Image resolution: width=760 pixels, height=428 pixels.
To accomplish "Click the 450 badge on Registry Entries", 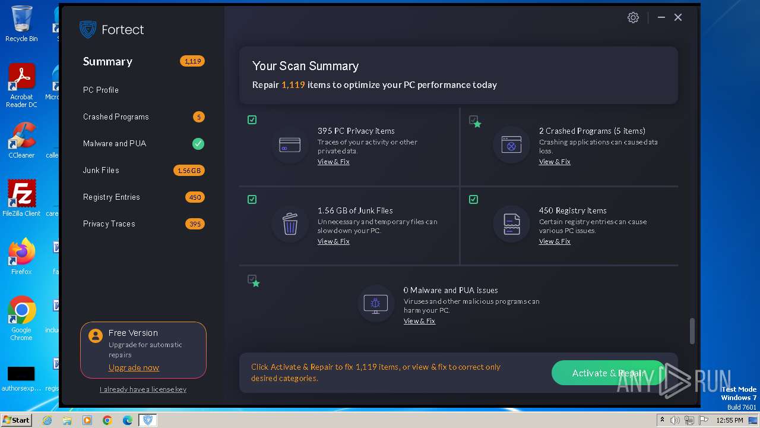I will pyautogui.click(x=194, y=197).
